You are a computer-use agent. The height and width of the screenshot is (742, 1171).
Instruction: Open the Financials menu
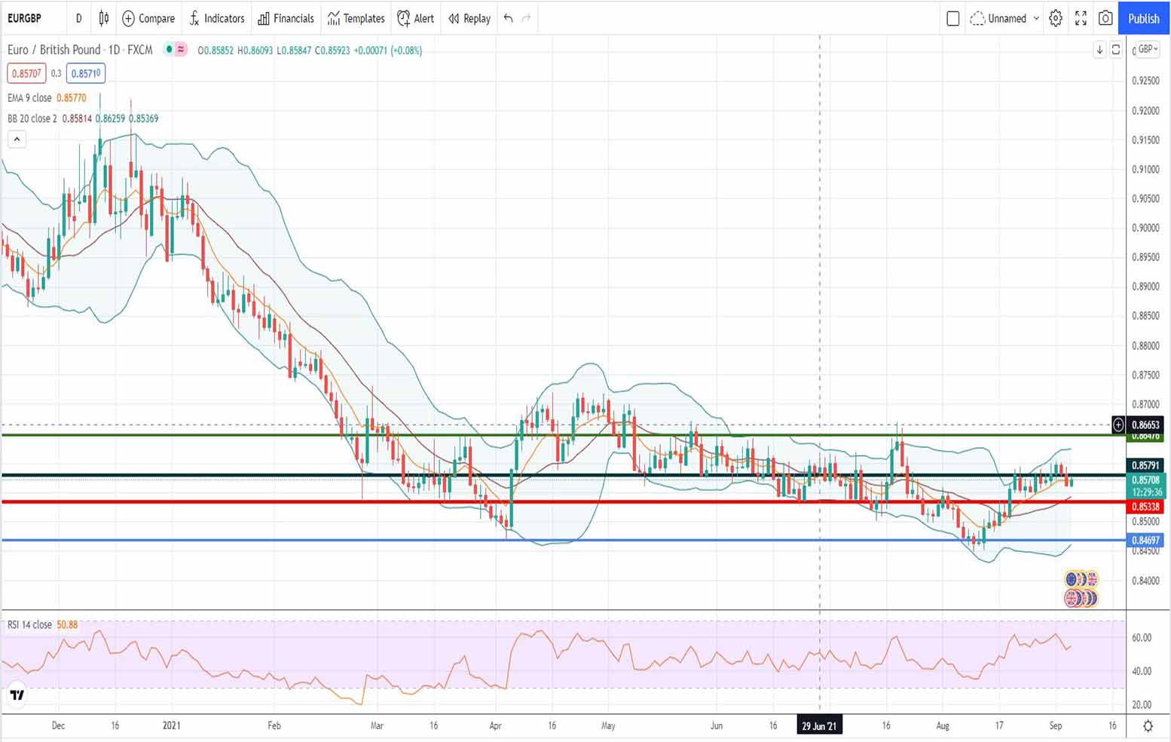[286, 18]
